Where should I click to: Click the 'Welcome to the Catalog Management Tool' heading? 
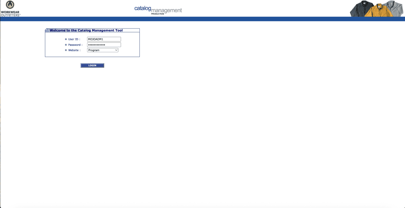(x=86, y=30)
